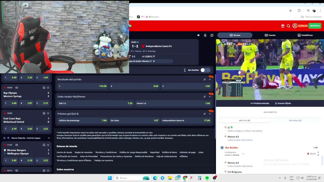Image resolution: width=324 pixels, height=182 pixels.
Task: Select Sin Goles at 1.07
Action: click(x=134, y=121)
